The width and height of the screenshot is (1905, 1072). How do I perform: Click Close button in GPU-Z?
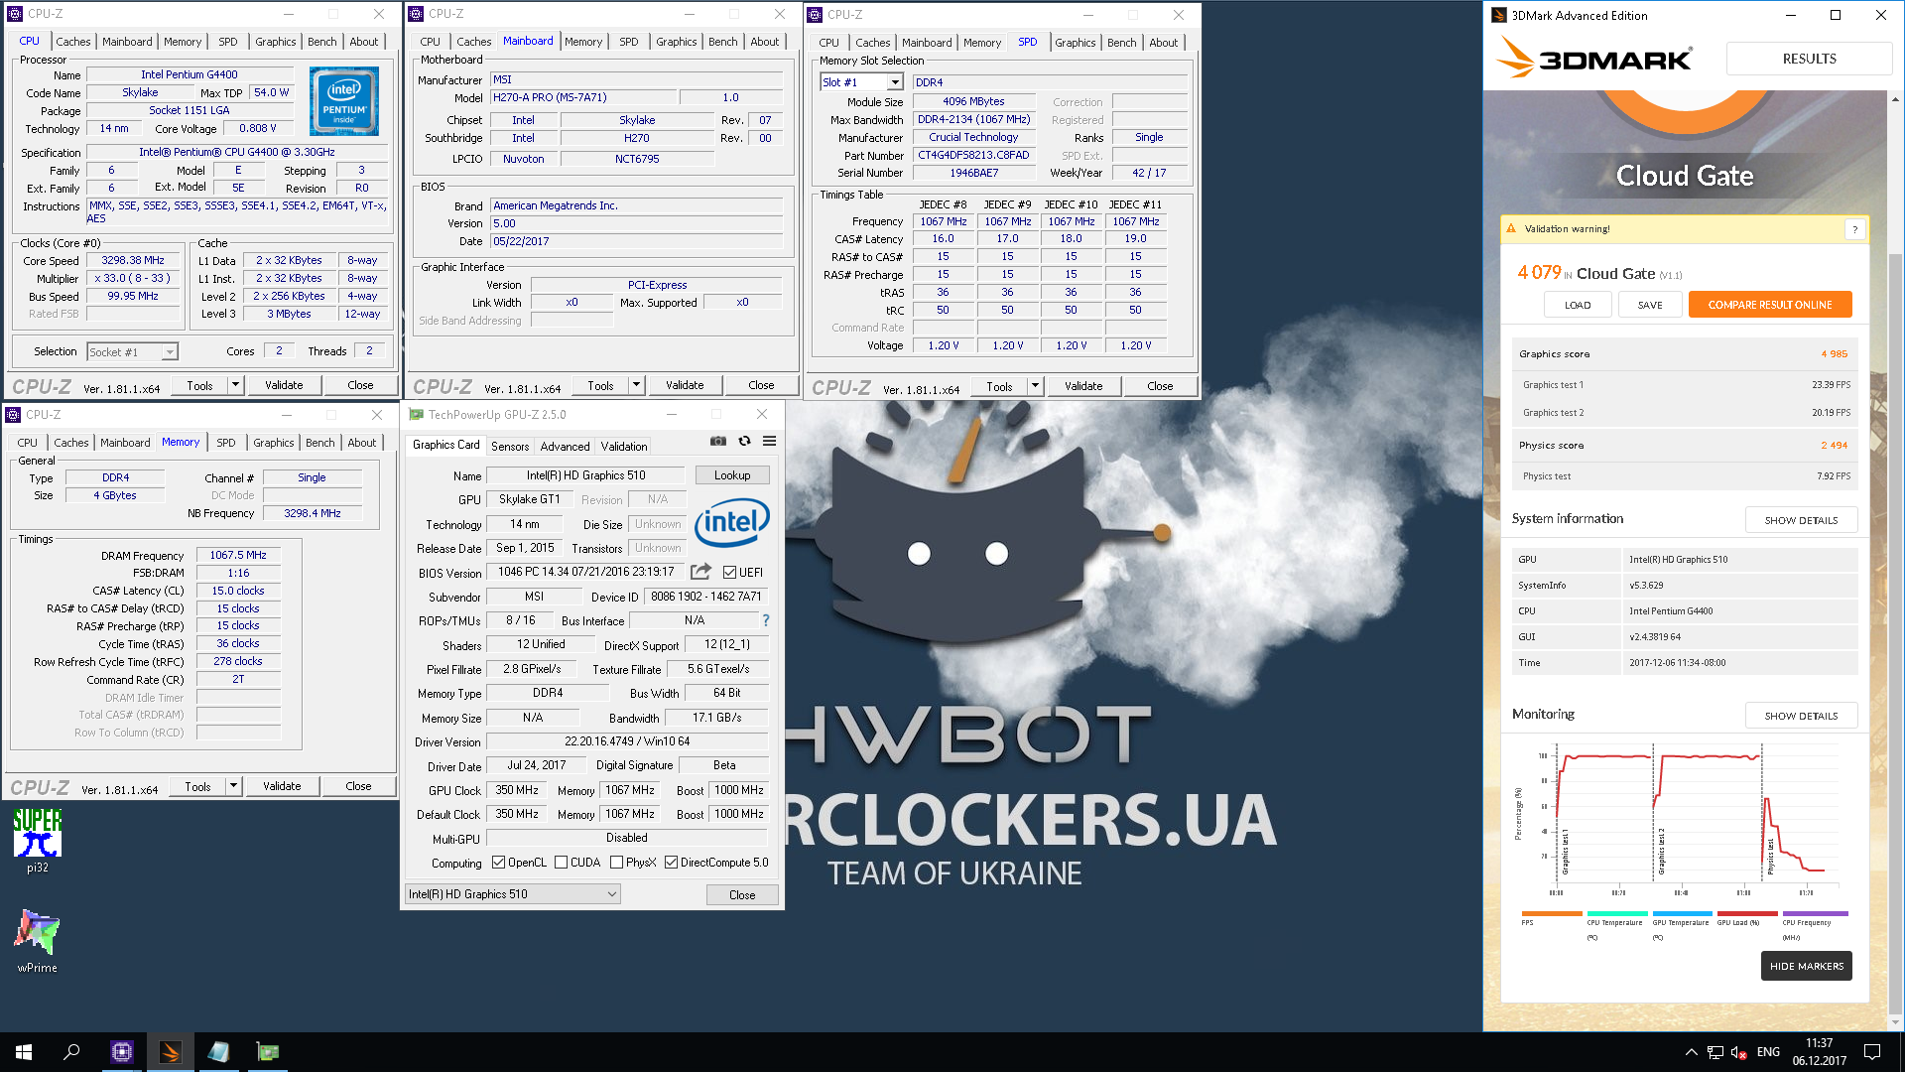pos(742,894)
